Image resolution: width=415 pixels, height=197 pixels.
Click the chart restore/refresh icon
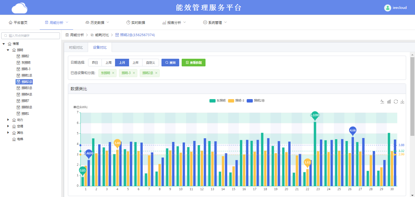(396, 102)
